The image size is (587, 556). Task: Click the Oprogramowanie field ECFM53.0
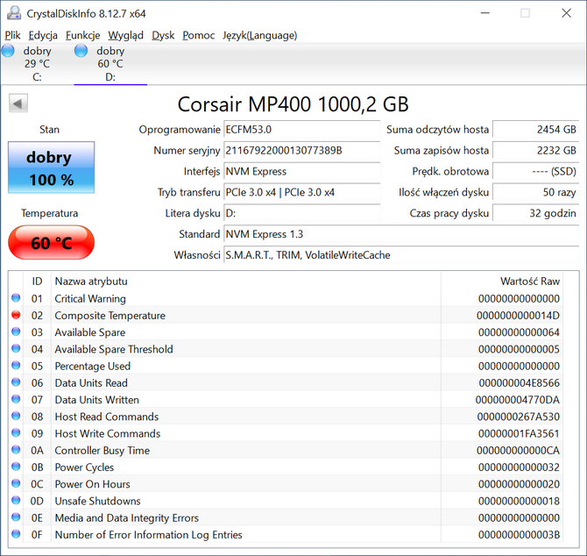point(301,130)
